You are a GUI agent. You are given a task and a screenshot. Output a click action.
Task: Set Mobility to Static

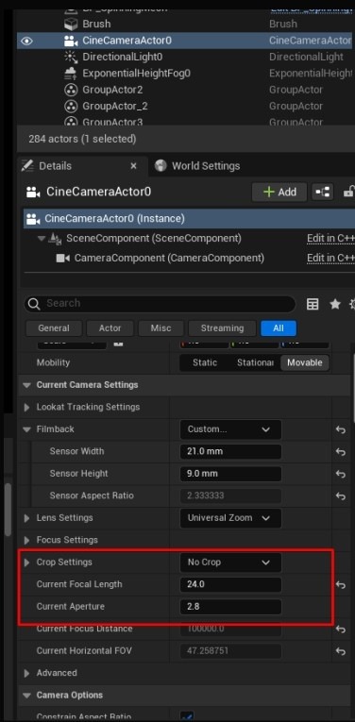[x=205, y=362]
